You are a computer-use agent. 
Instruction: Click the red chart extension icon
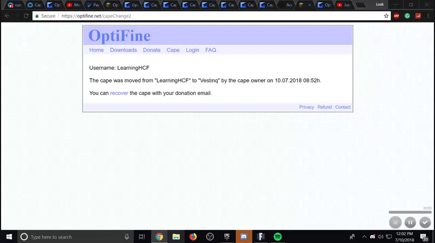(418, 16)
